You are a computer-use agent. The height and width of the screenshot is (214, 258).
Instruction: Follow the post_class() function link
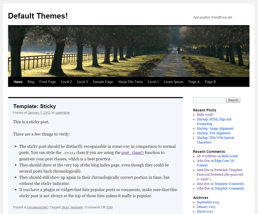point(132,152)
